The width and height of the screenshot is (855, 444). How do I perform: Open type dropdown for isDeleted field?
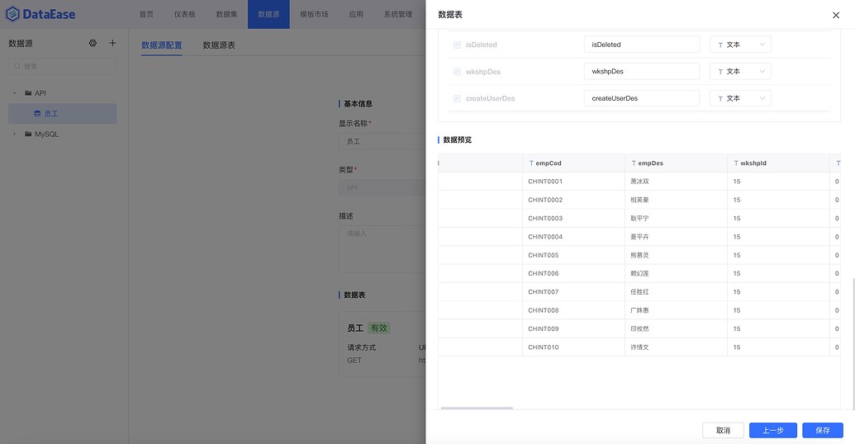click(x=740, y=45)
